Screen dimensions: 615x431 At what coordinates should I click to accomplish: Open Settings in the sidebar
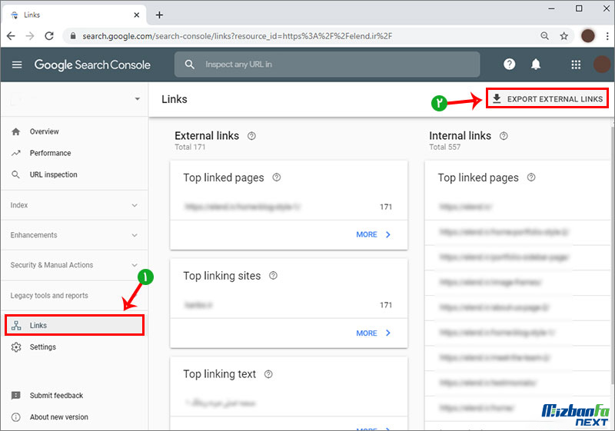75,347
